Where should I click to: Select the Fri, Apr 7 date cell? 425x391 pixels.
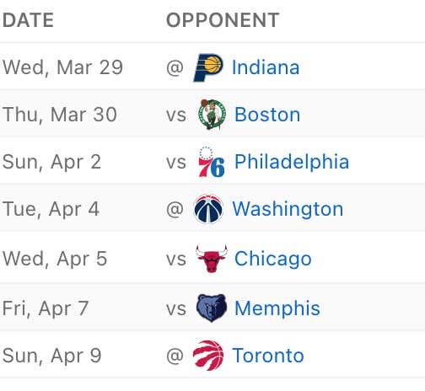[x=46, y=308]
